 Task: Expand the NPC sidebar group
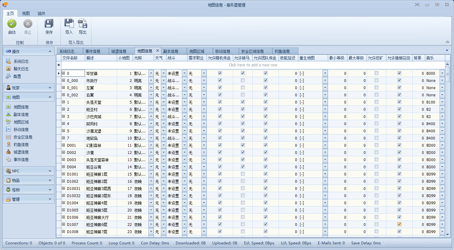[29, 171]
